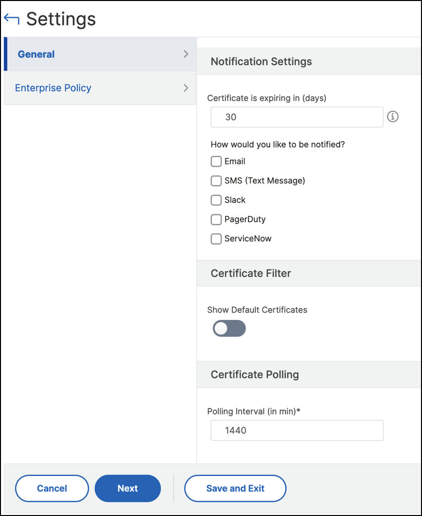Open the General settings section
Screen dimensions: 422x516
(x=100, y=54)
